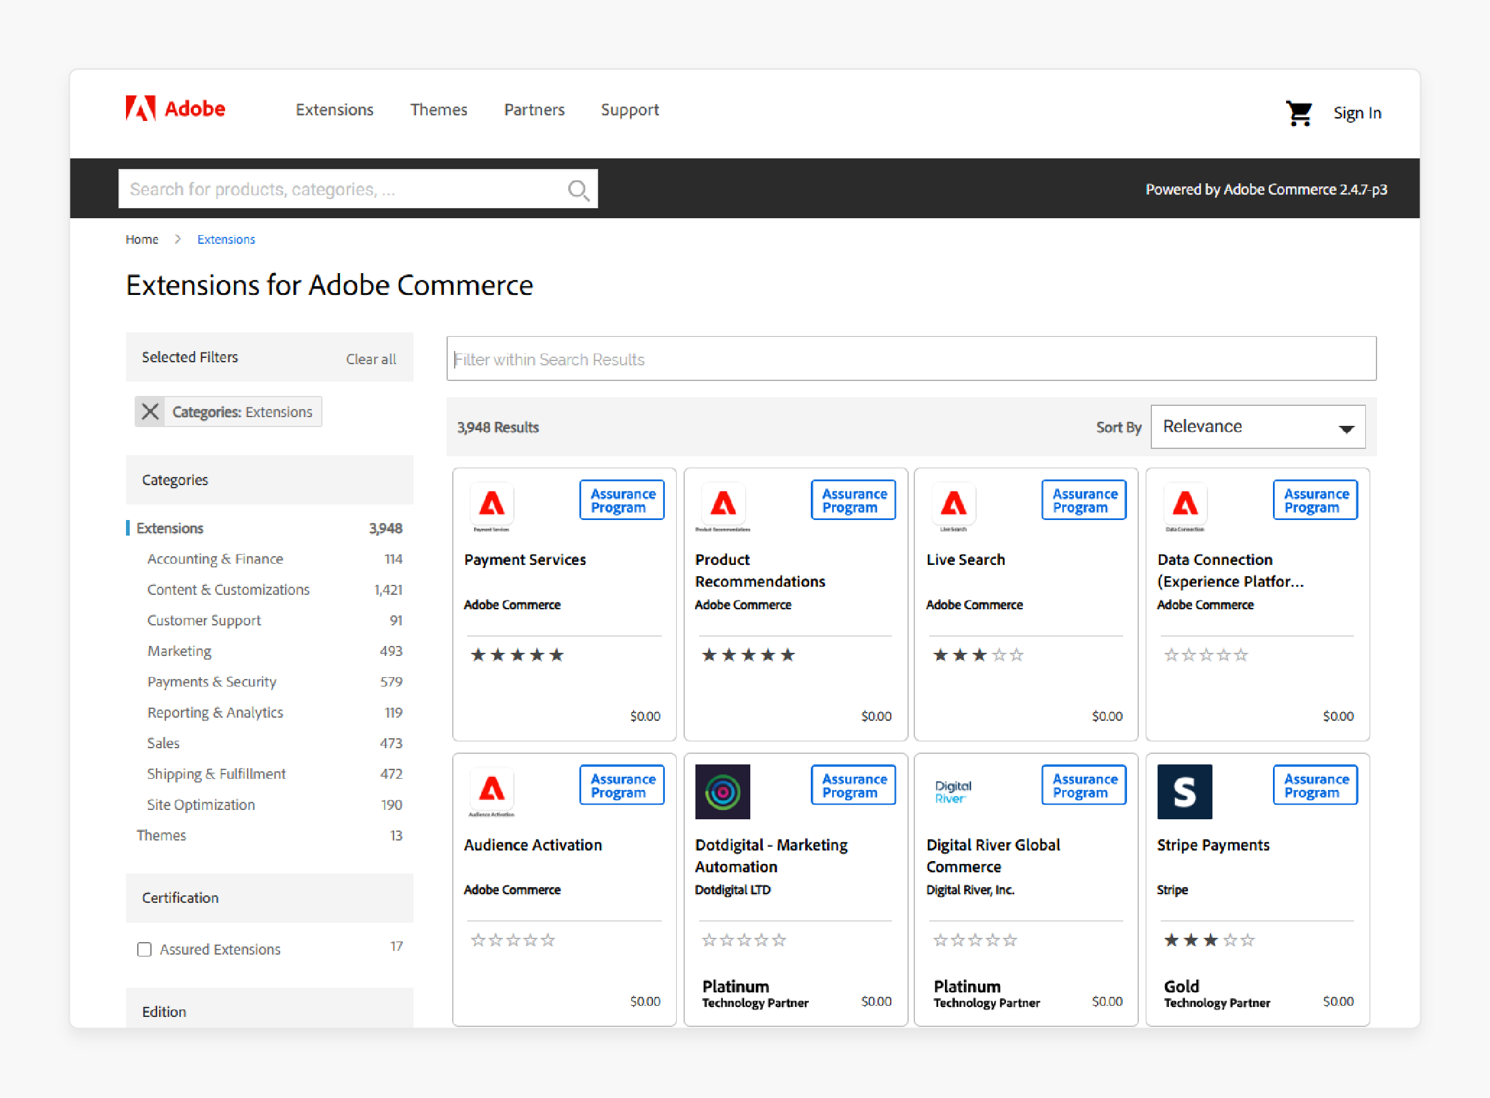1490x1098 pixels.
Task: Click Assurance Program badge on Product Recommendations
Action: pos(854,500)
